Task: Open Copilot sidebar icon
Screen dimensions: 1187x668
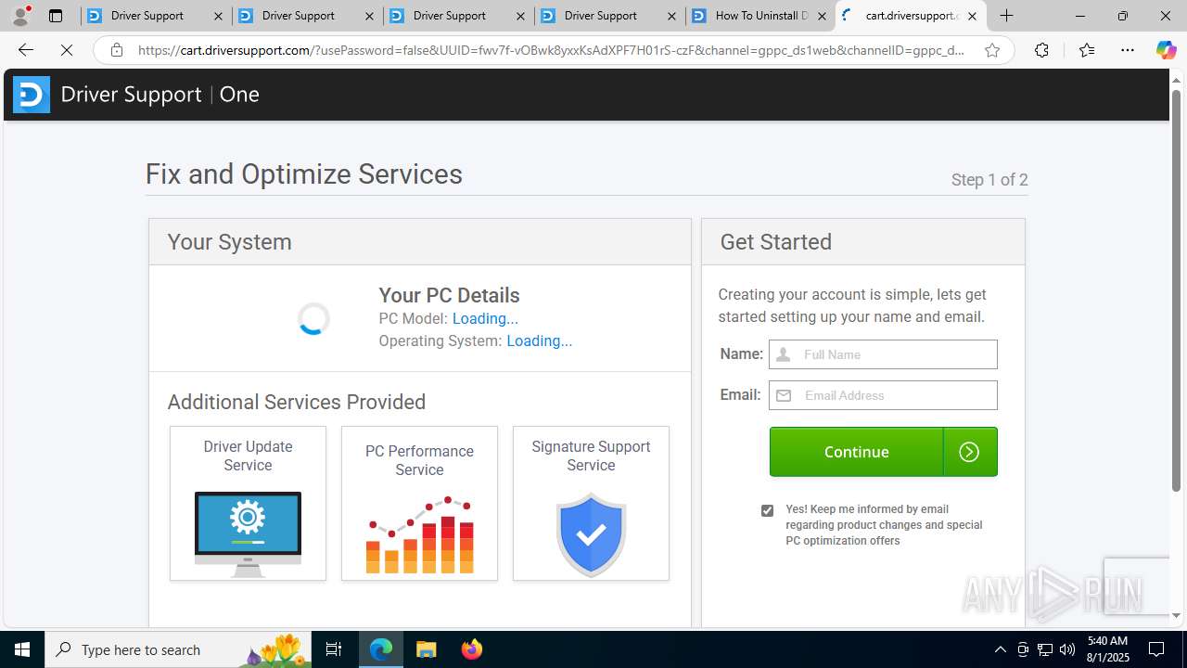Action: pyautogui.click(x=1166, y=50)
